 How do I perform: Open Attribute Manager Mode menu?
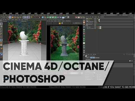click(x=88, y=54)
